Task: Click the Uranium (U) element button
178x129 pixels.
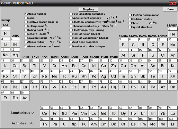Action: tap(64, 124)
